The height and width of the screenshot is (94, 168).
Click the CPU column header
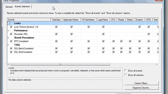(x=113, y=20)
